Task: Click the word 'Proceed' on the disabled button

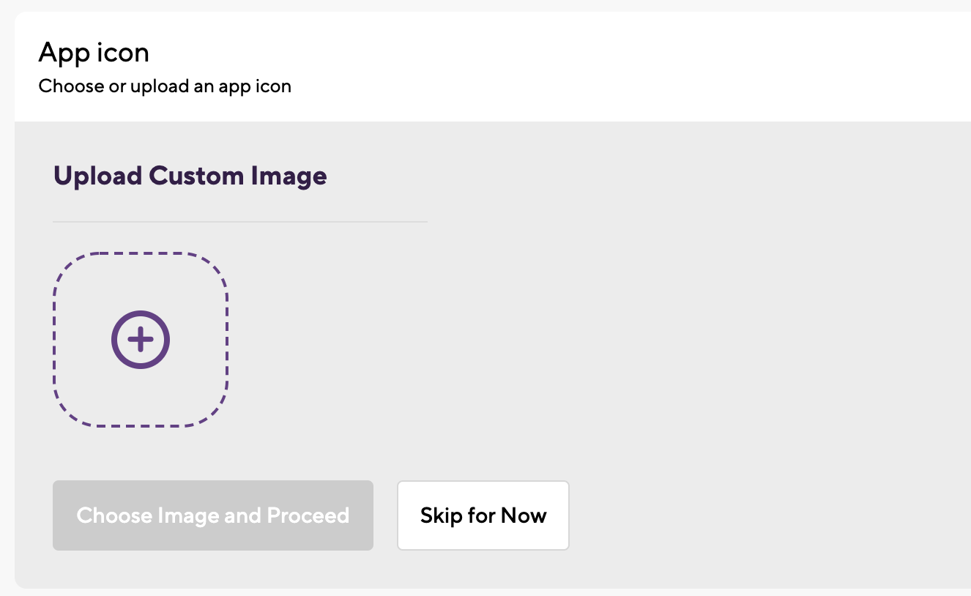Action: tap(308, 515)
